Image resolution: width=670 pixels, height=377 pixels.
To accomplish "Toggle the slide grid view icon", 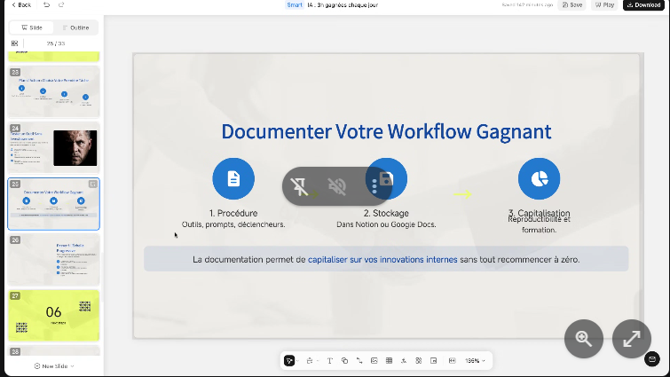I will (15, 43).
